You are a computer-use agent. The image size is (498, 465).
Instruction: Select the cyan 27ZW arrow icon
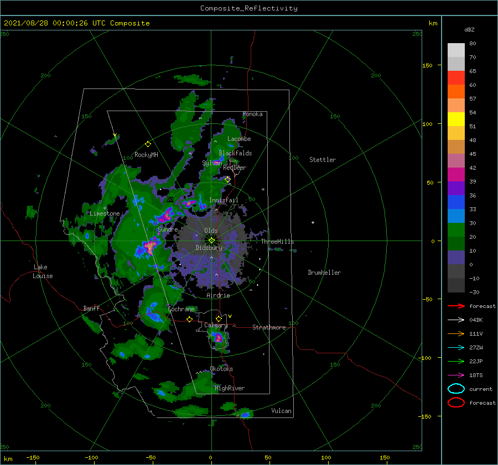[x=456, y=348]
